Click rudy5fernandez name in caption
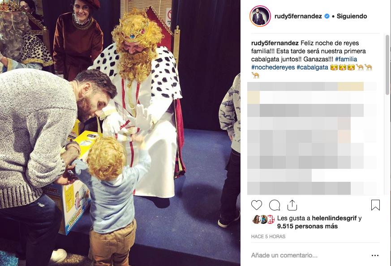The height and width of the screenshot is (266, 391). point(275,43)
